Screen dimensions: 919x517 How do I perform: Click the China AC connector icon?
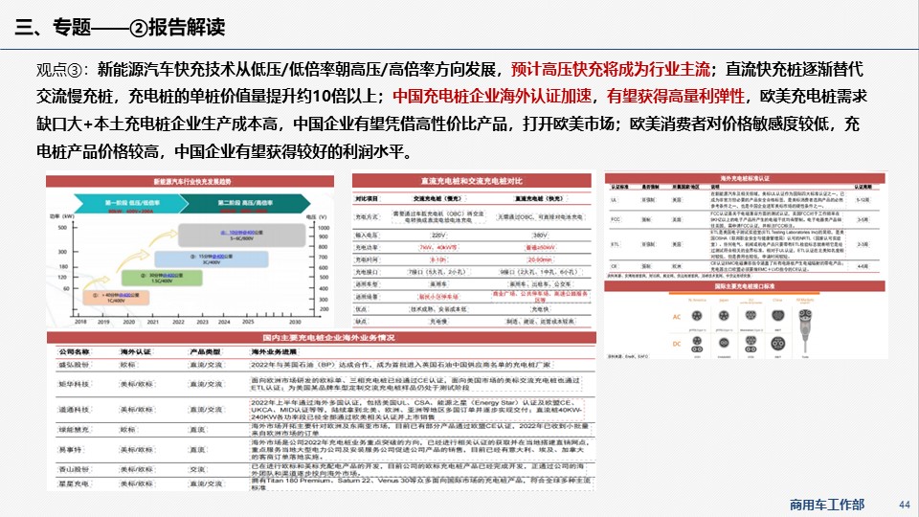click(x=777, y=315)
